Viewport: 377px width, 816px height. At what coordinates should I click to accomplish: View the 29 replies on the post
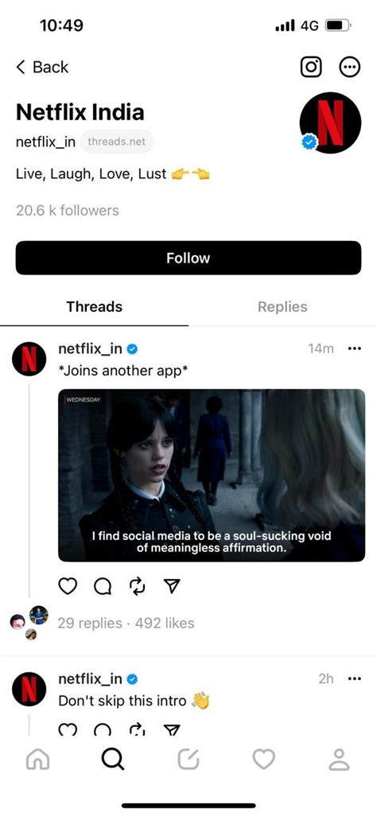(x=89, y=623)
